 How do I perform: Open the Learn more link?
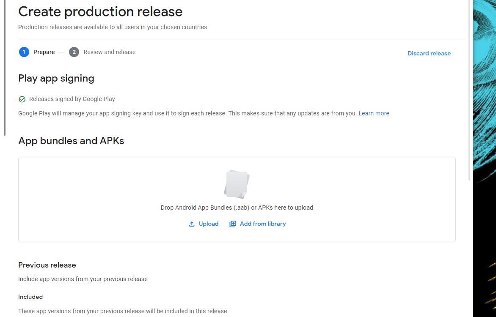[374, 113]
